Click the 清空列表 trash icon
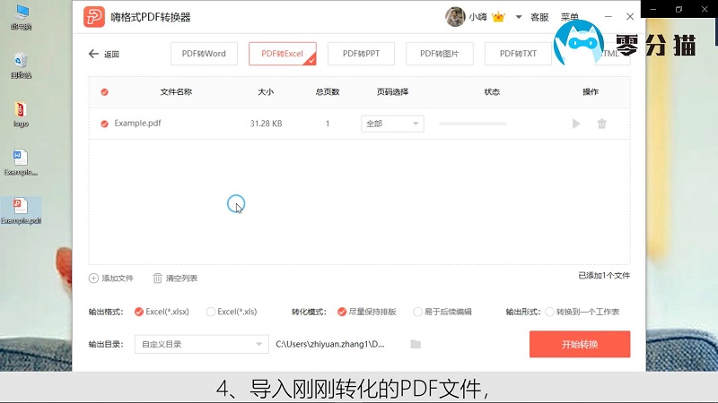The width and height of the screenshot is (718, 403). [x=158, y=279]
